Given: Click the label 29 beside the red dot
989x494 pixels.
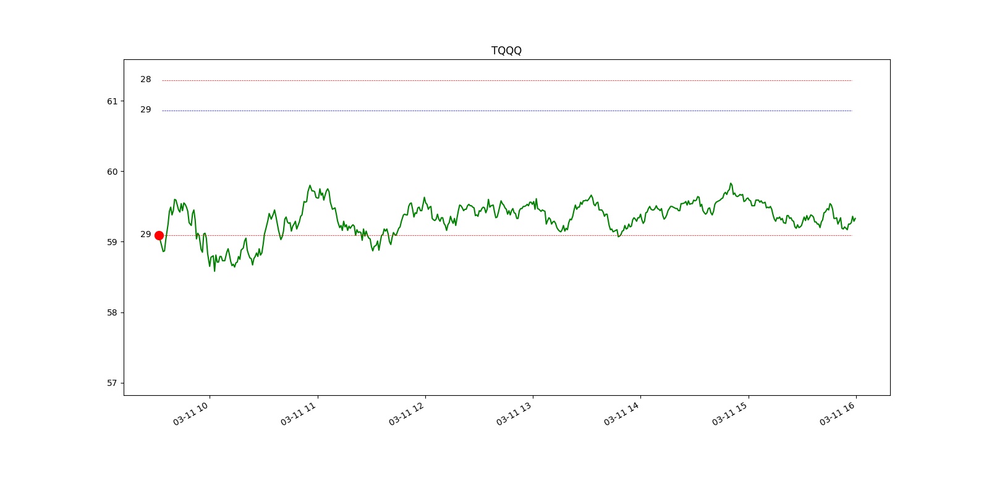Looking at the screenshot, I should tap(145, 234).
